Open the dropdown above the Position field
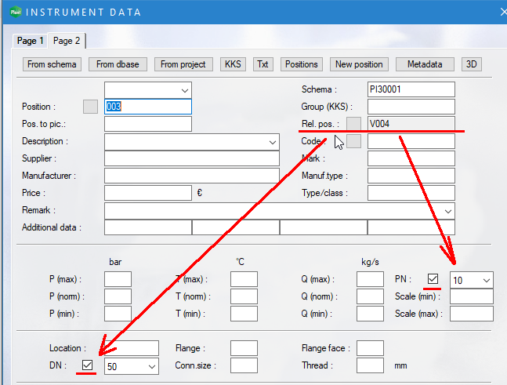 [185, 89]
